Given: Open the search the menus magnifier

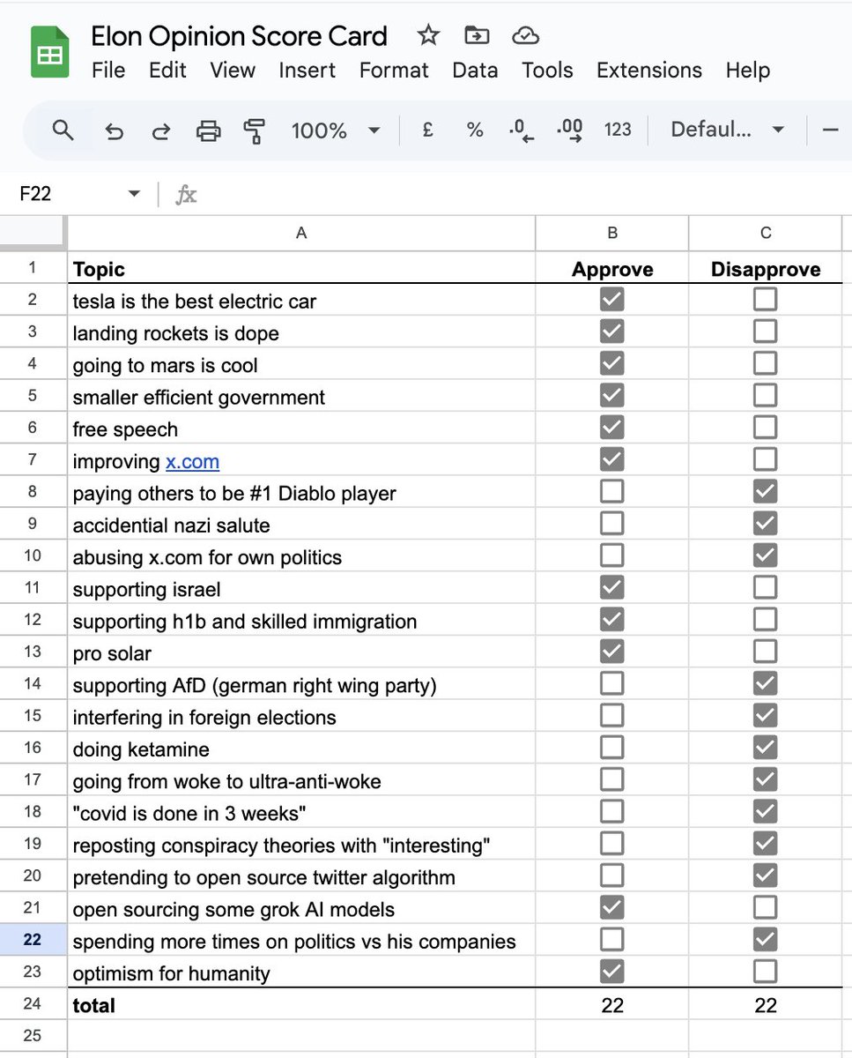Looking at the screenshot, I should click(63, 130).
